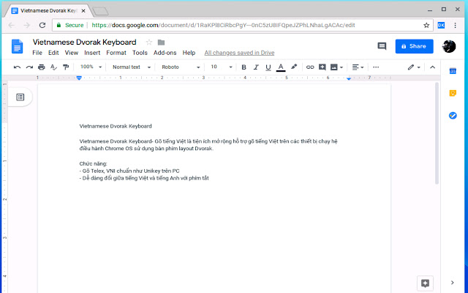Open the comment history icon
Image resolution: width=468 pixels, height=293 pixels.
(x=382, y=46)
